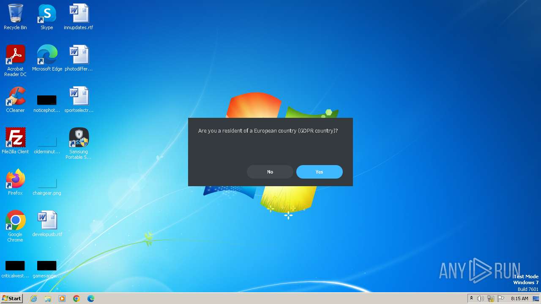The width and height of the screenshot is (541, 304).
Task: Open the Google Chrome desktop shortcut
Action: [15, 226]
